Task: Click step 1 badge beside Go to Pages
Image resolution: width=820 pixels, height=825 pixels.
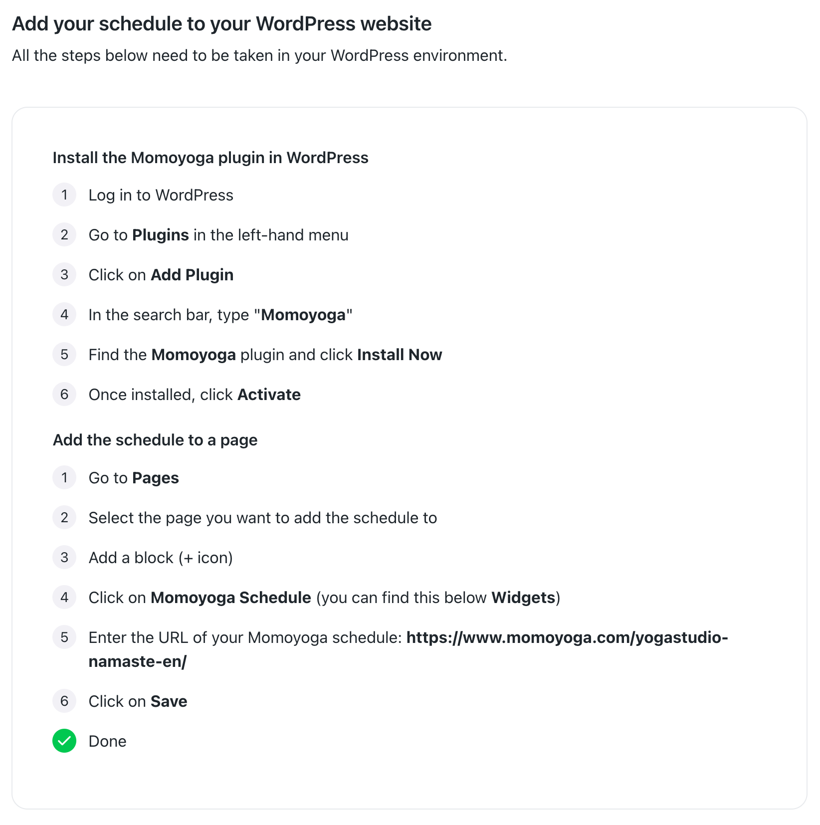Action: point(64,477)
